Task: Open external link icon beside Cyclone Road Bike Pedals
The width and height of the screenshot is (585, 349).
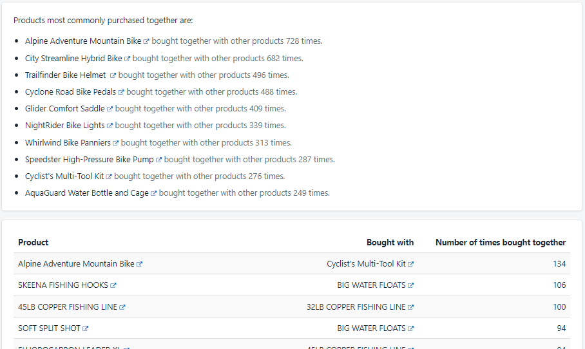Action: click(121, 92)
